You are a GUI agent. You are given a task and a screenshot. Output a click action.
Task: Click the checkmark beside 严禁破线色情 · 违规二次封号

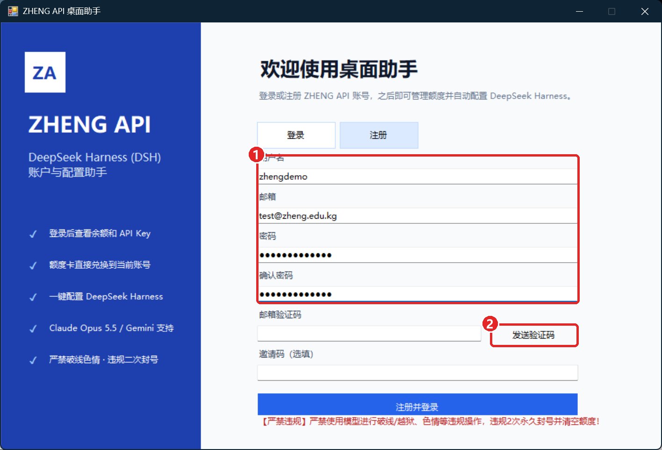pyautogui.click(x=33, y=360)
